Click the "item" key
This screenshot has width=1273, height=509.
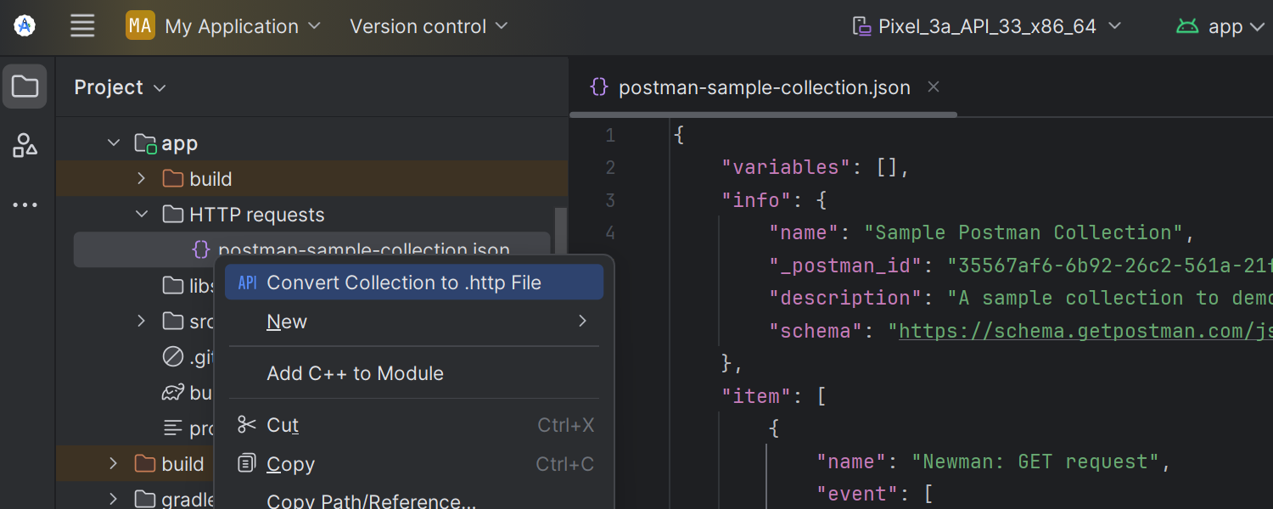coord(756,396)
